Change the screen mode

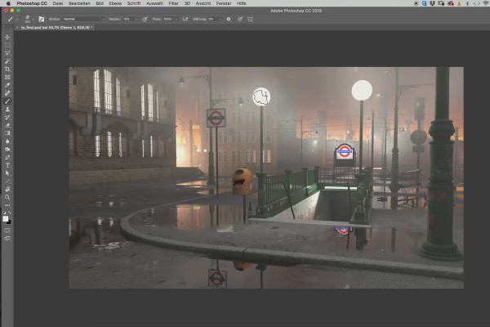pyautogui.click(x=7, y=239)
